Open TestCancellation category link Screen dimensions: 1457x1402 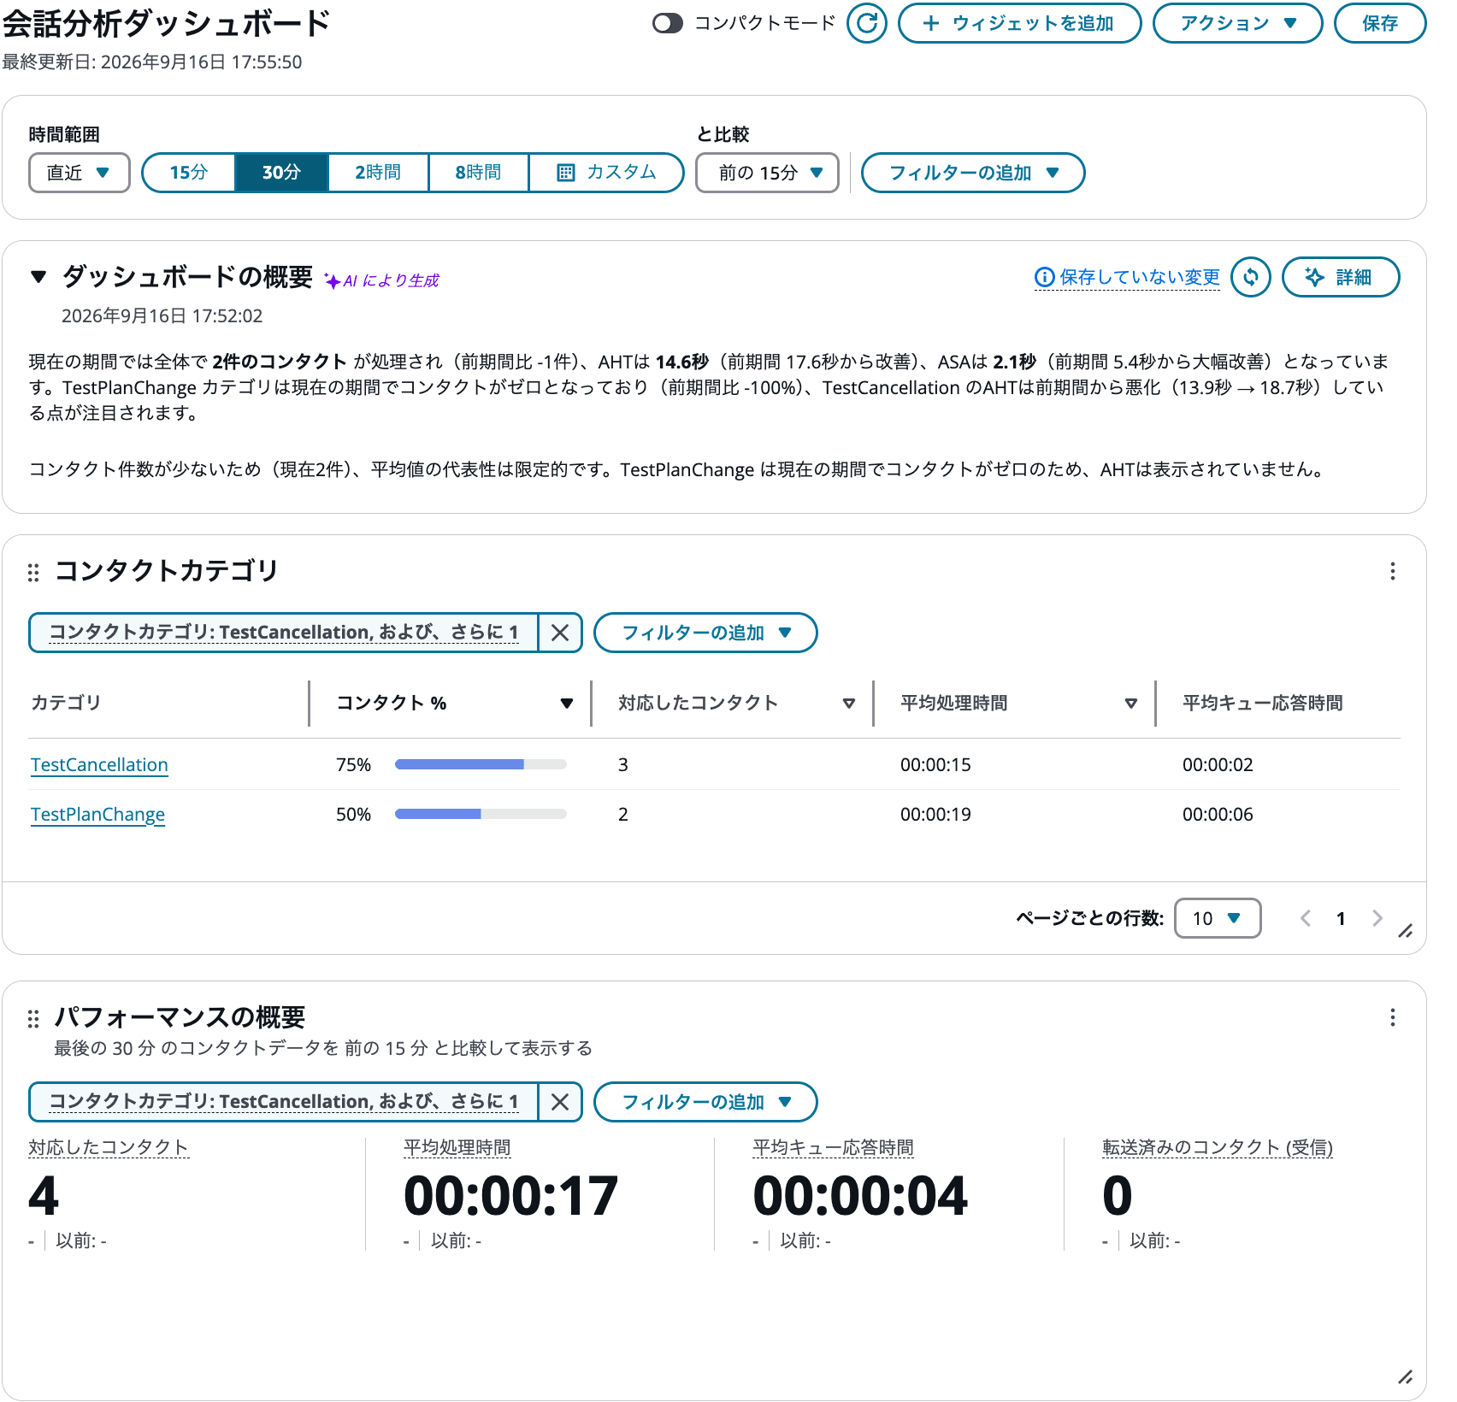point(99,764)
